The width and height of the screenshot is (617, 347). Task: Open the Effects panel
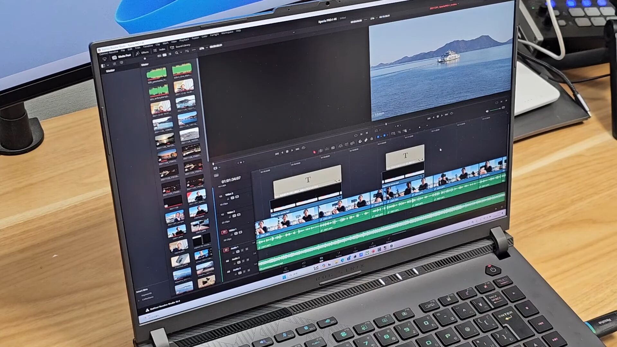[x=142, y=53]
